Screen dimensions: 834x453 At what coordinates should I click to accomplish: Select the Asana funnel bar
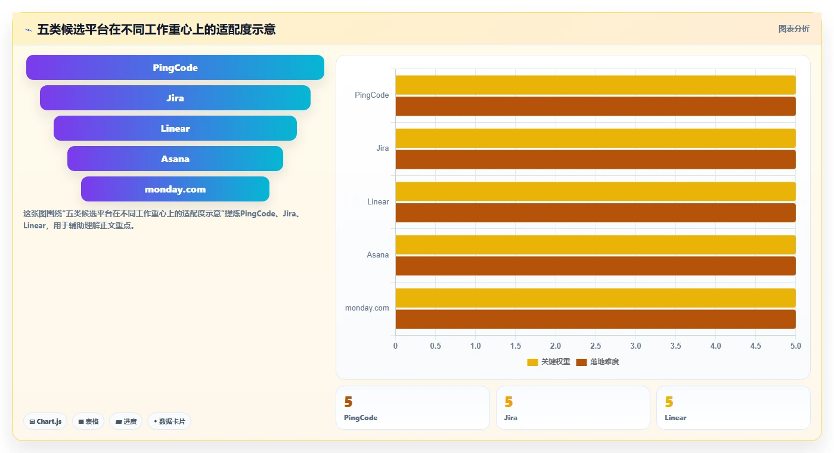[x=175, y=159]
